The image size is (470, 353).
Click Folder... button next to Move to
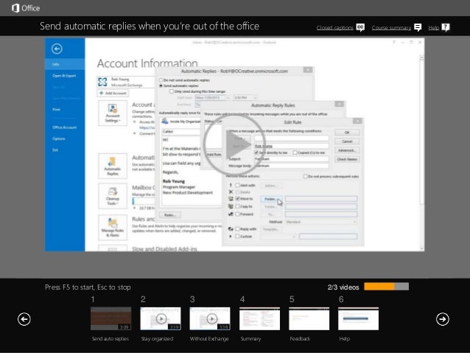(271, 199)
